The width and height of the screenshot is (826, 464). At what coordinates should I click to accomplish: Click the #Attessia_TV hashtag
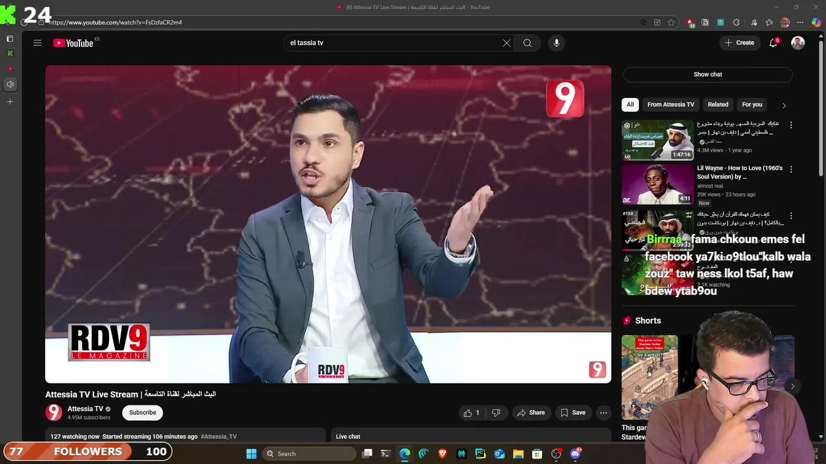coord(219,436)
